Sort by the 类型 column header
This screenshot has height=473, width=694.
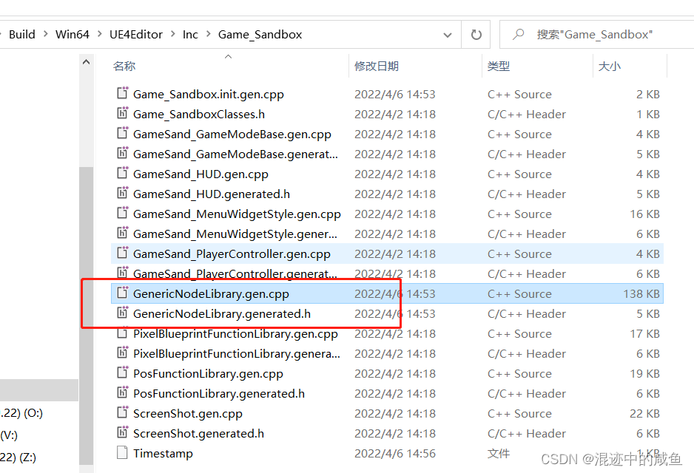coord(499,66)
